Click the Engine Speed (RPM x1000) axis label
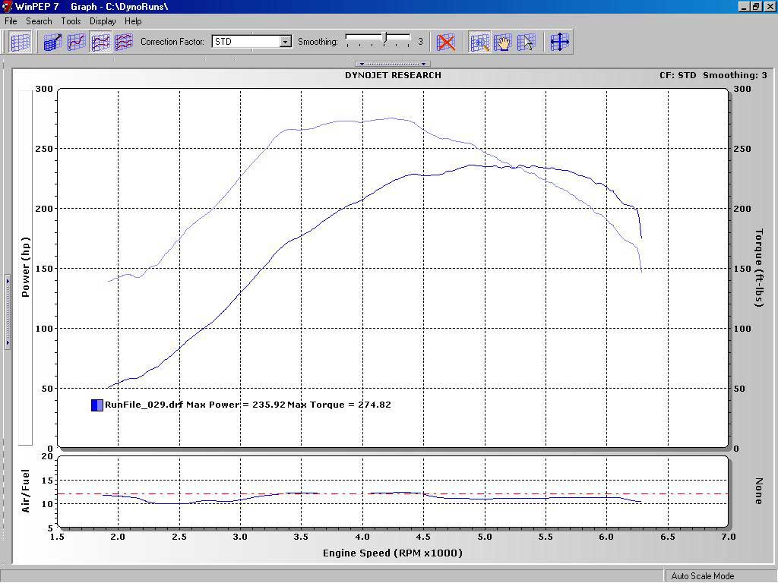 [393, 553]
